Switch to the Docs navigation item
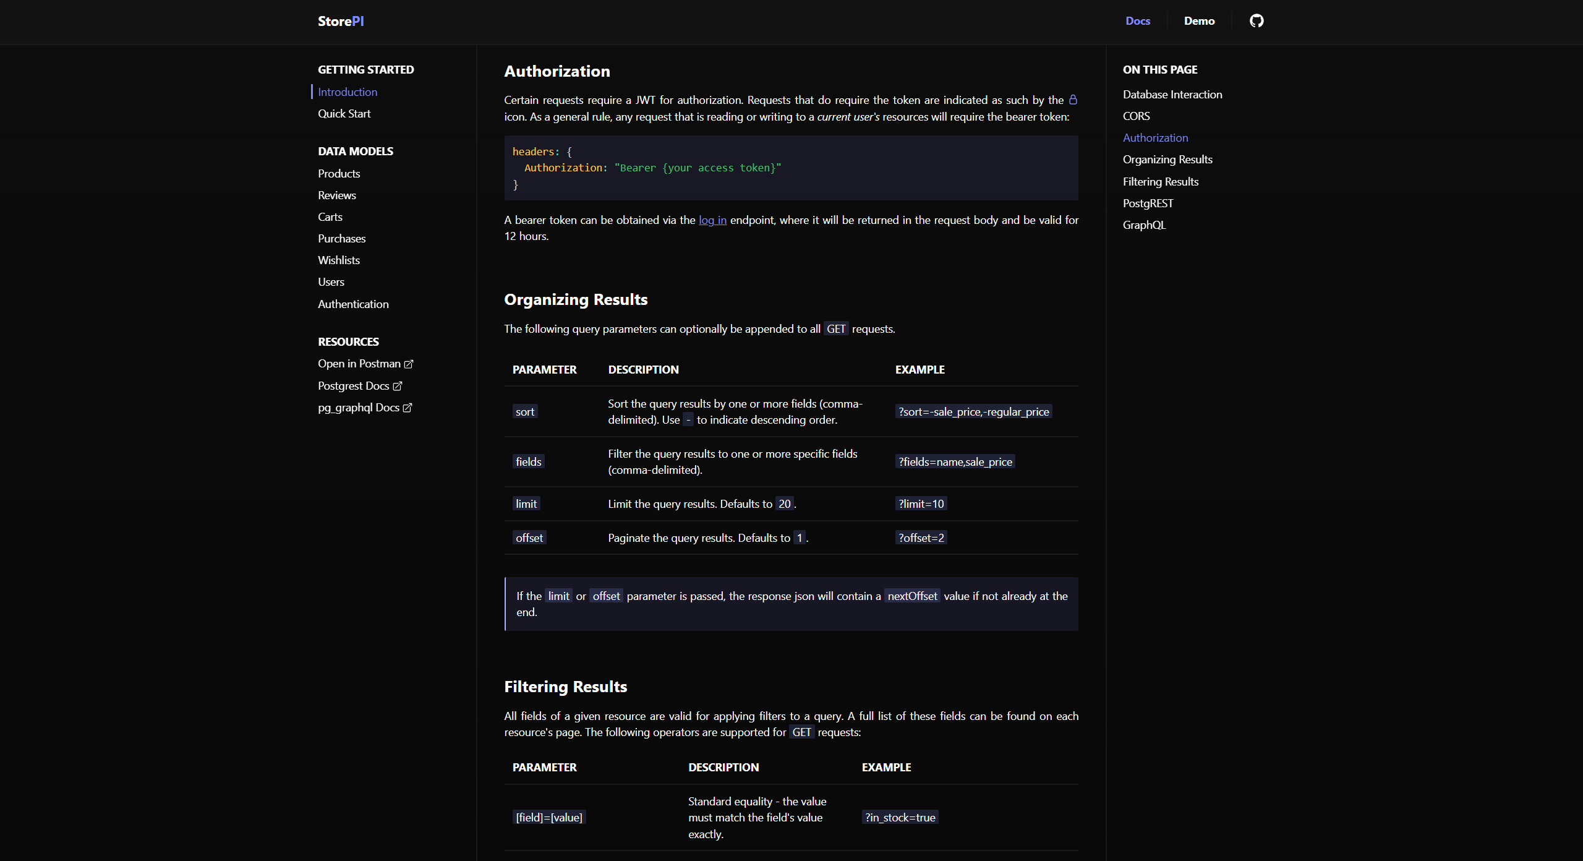This screenshot has width=1583, height=861. tap(1138, 20)
